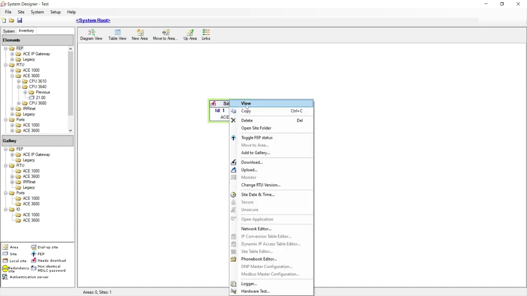Open the Diagram View toolbar icon
Image resolution: width=527 pixels, height=296 pixels.
coord(91,32)
